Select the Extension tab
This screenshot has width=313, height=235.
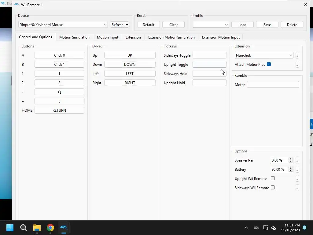pyautogui.click(x=133, y=37)
